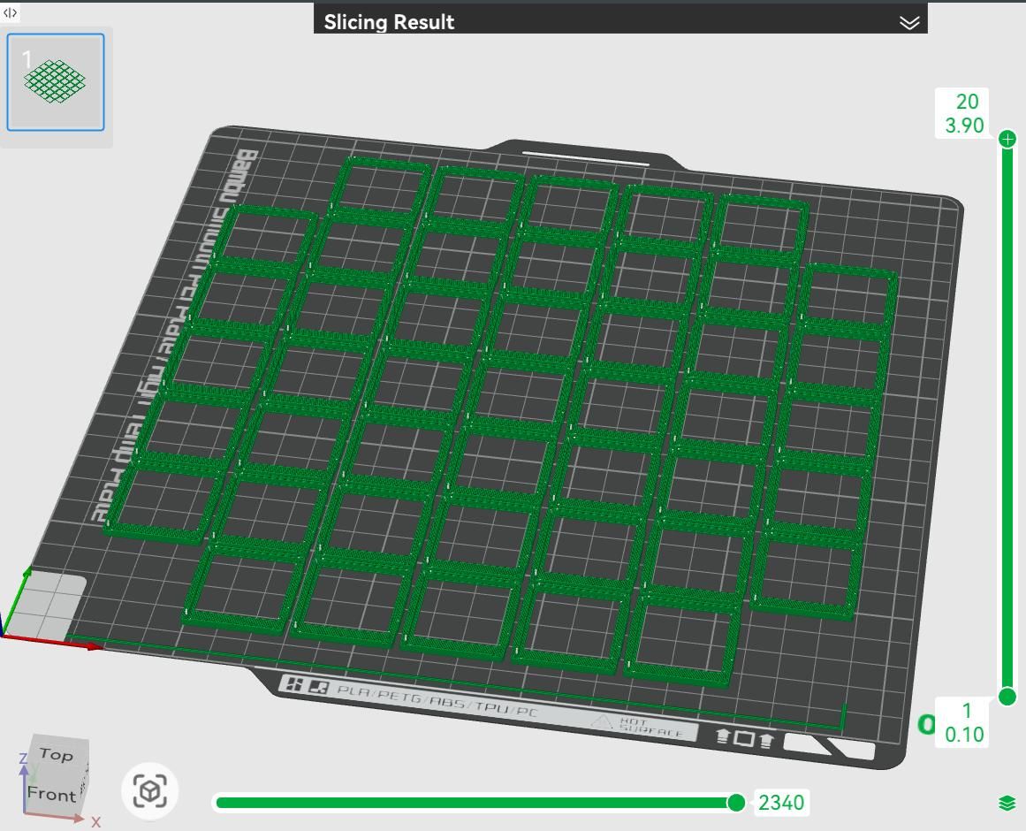Click the lower layer value box showing 1
The height and width of the screenshot is (831, 1026).
point(965,722)
